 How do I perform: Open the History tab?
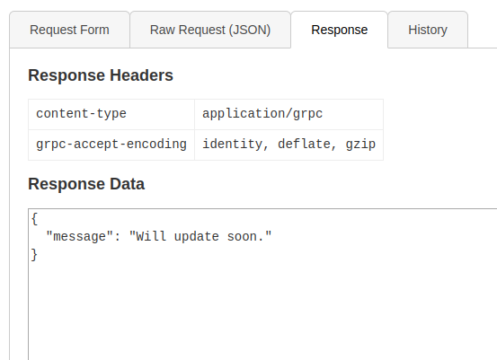(428, 30)
